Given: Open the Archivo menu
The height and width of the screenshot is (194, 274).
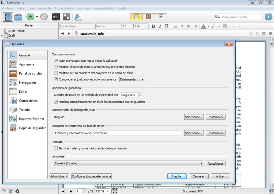Looking at the screenshot, I should tap(7, 8).
